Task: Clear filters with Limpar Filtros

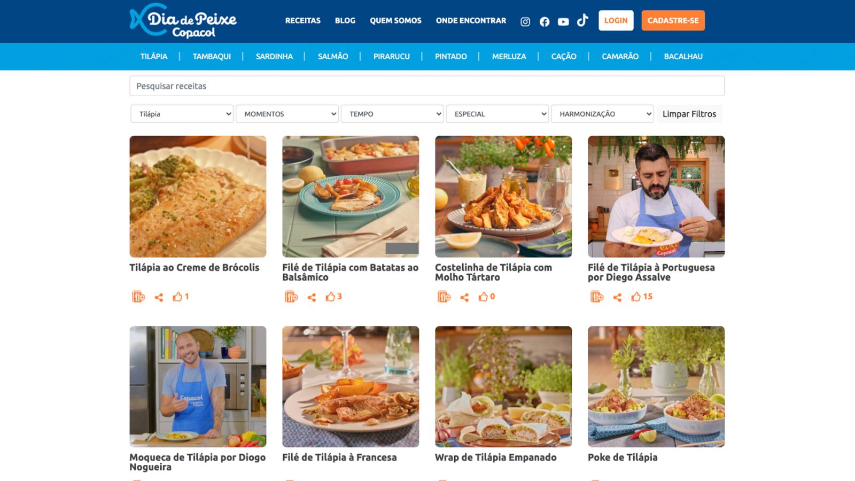Action: [689, 114]
